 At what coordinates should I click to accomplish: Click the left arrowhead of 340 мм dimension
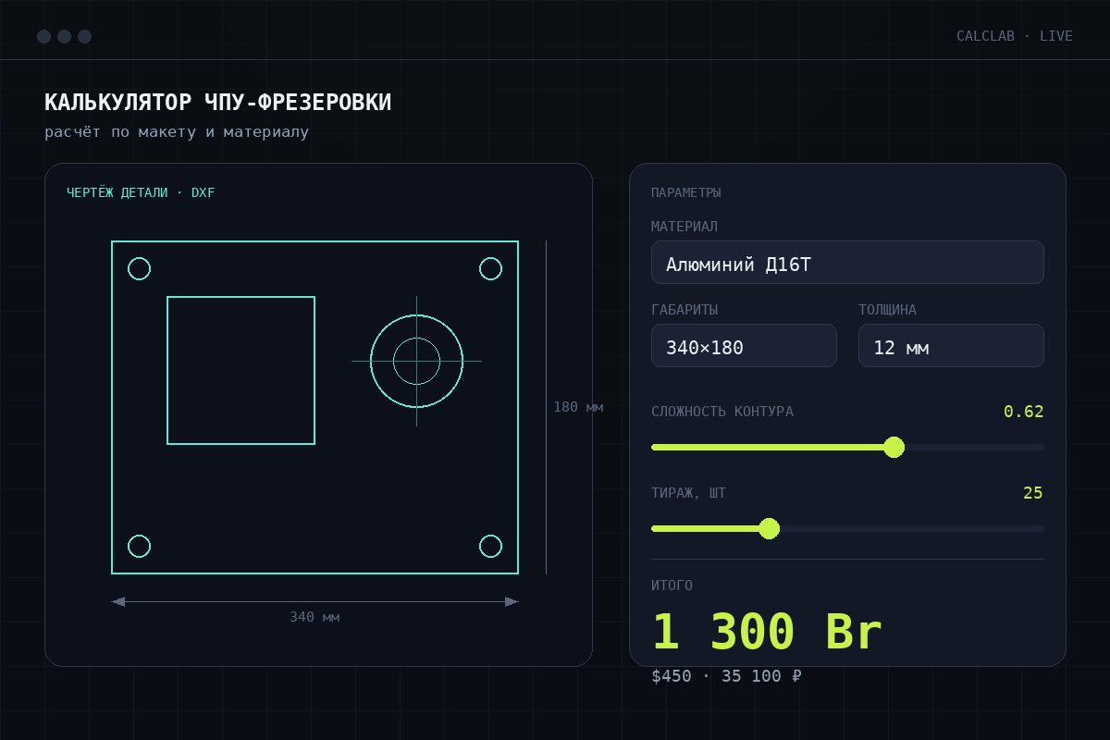pyautogui.click(x=117, y=601)
